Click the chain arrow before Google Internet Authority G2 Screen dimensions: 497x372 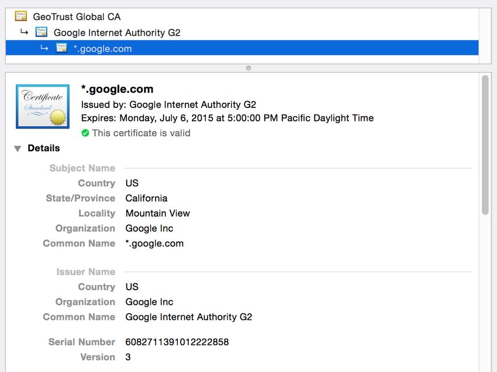point(24,32)
